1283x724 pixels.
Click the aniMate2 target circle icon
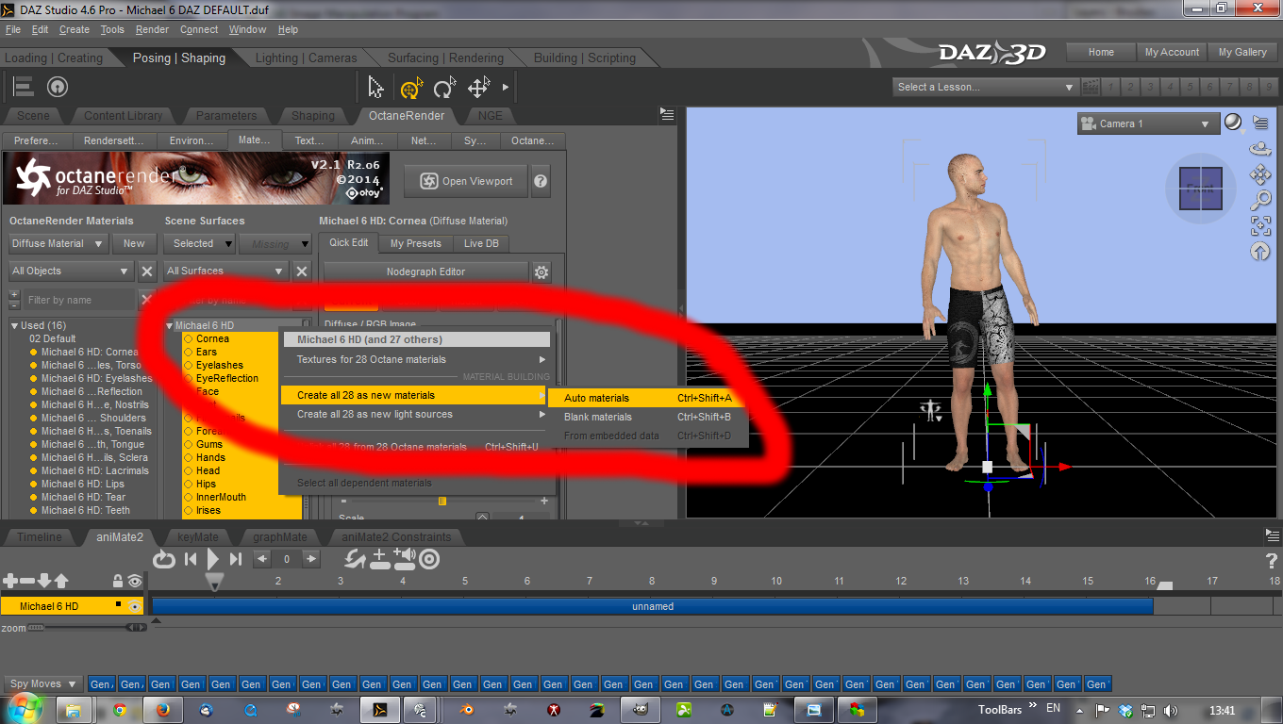(x=429, y=559)
